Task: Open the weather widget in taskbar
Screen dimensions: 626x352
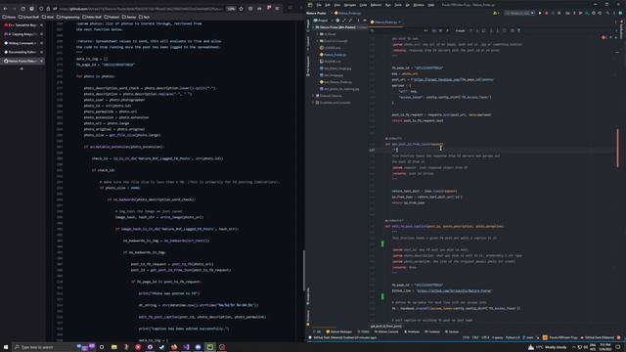Action: pos(547,347)
